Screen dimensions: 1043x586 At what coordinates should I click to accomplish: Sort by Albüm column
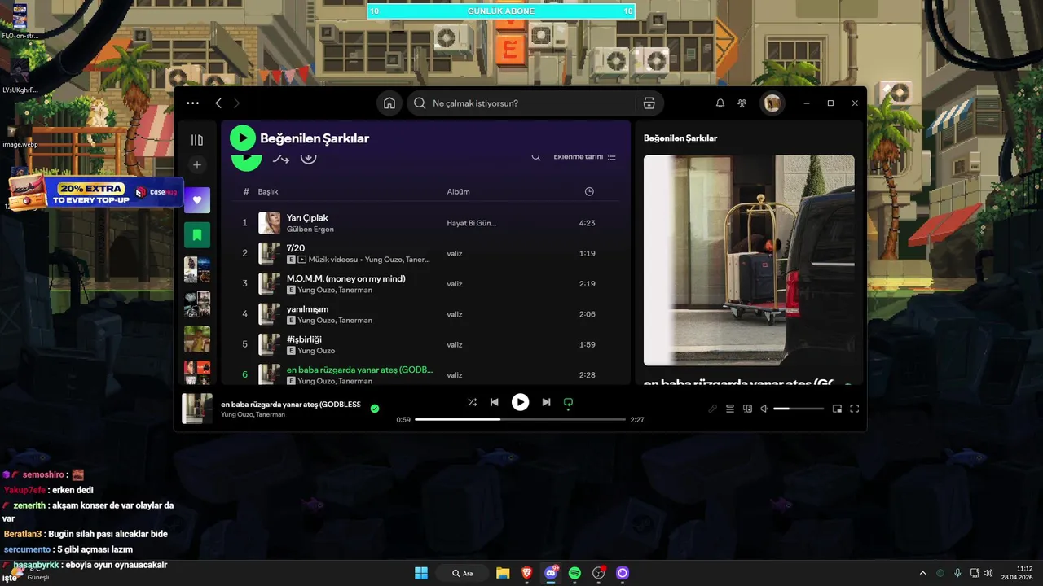(x=458, y=192)
